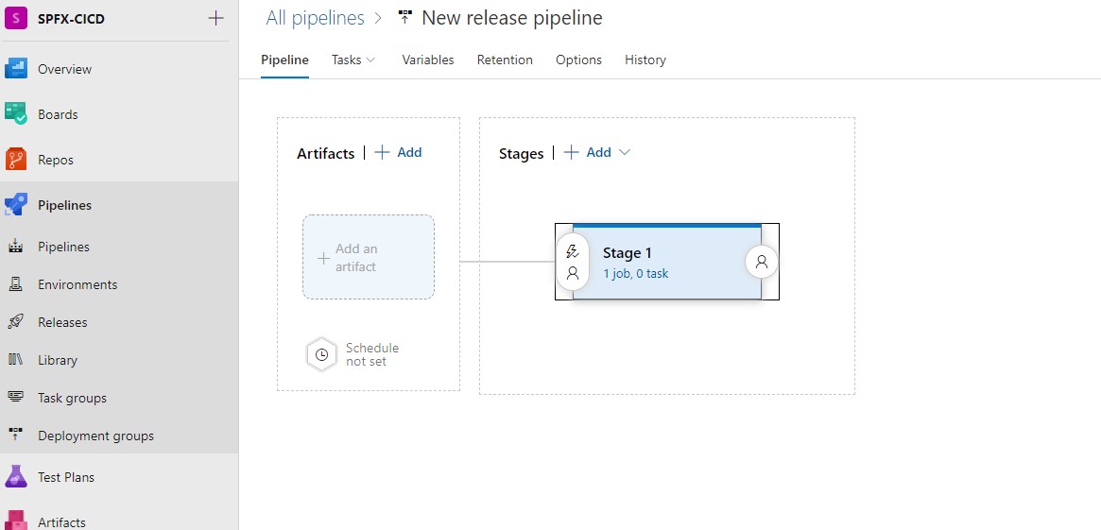Screen dimensions: 1101x530
Task: Select the Test Plans icon
Action: coord(16,477)
